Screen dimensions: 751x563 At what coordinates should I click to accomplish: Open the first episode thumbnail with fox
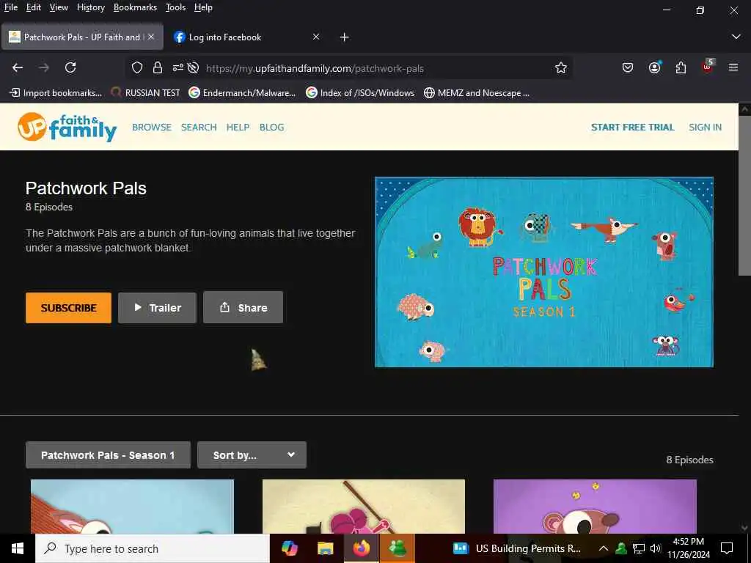coord(132,507)
